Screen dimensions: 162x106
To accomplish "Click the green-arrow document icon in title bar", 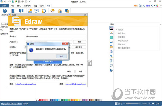I will (13, 1).
